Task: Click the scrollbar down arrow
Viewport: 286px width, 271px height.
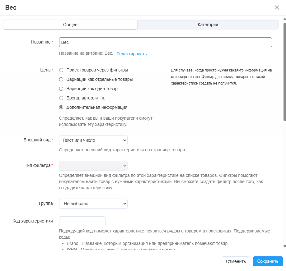Action: (x=284, y=246)
